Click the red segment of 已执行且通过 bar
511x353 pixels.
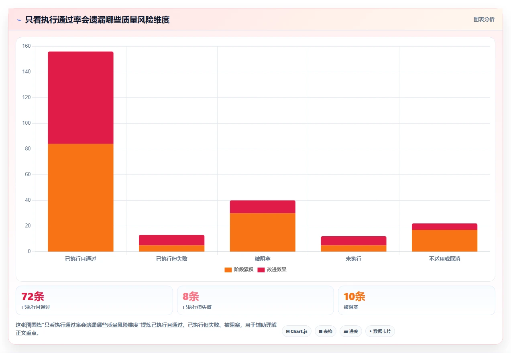tap(81, 97)
